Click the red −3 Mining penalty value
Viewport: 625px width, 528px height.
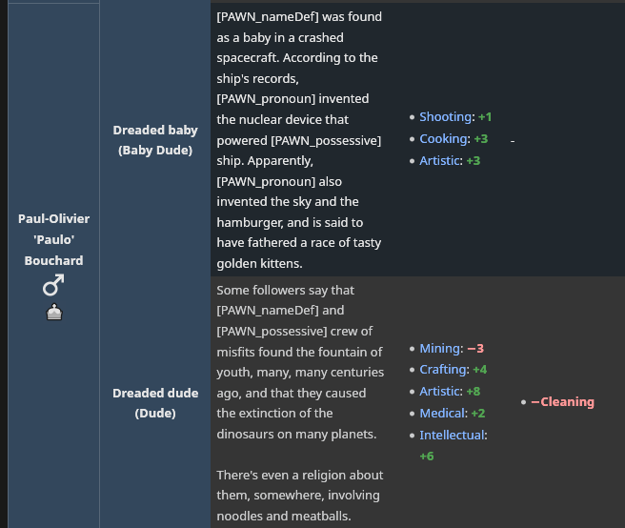(475, 349)
